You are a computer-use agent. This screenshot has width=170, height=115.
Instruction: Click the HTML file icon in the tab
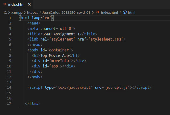point(5,4)
